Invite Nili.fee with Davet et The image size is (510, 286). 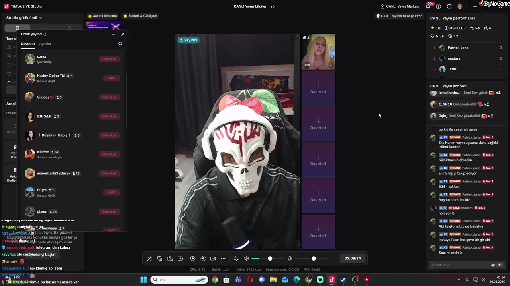(x=109, y=155)
